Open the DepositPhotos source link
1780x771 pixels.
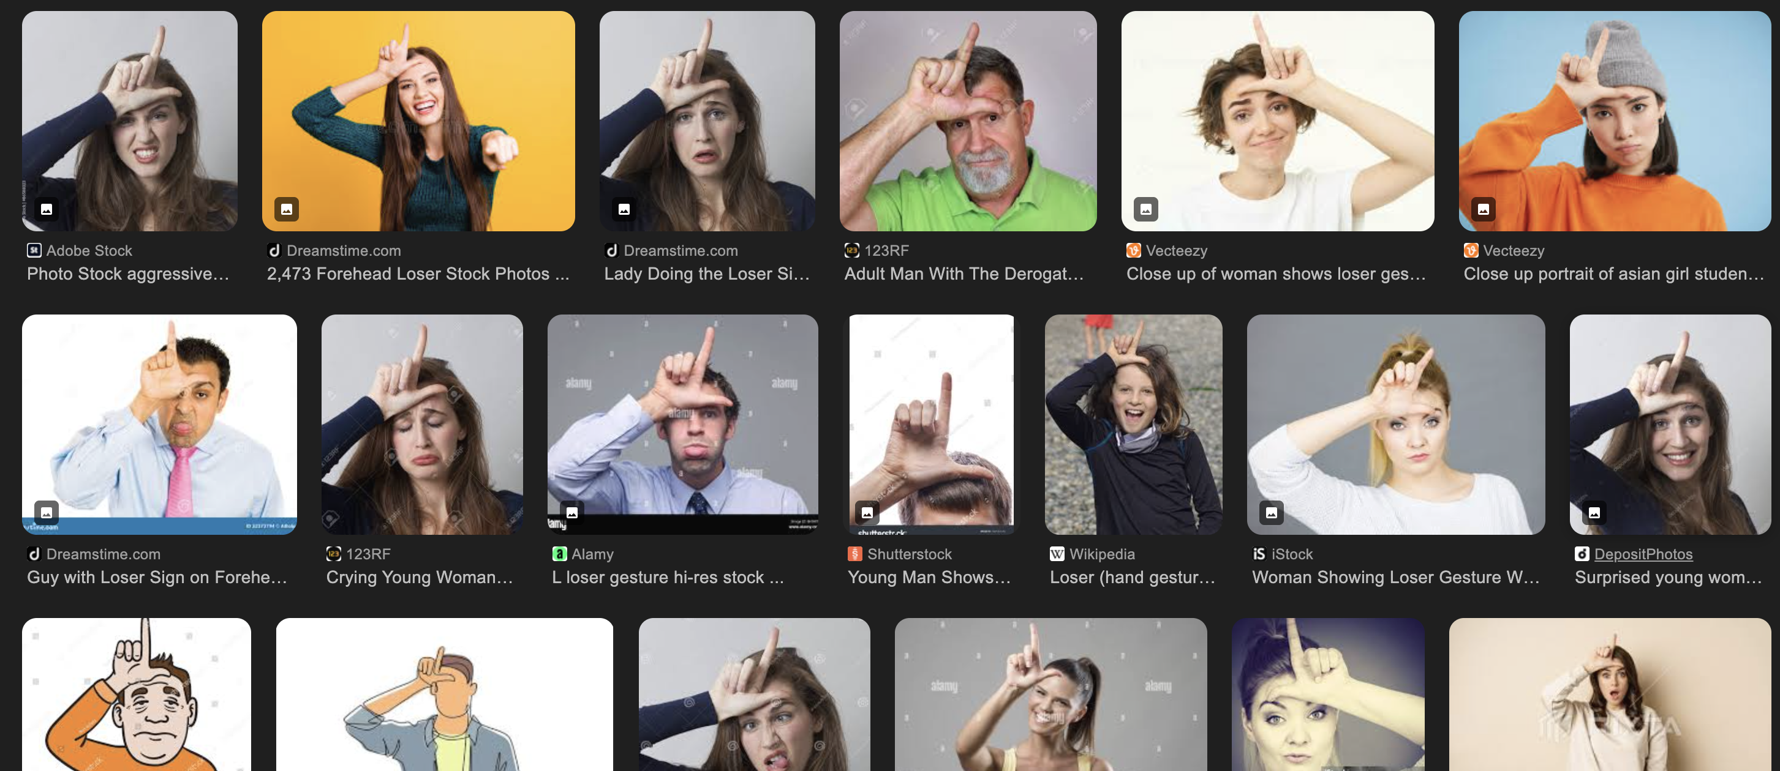pyautogui.click(x=1643, y=554)
